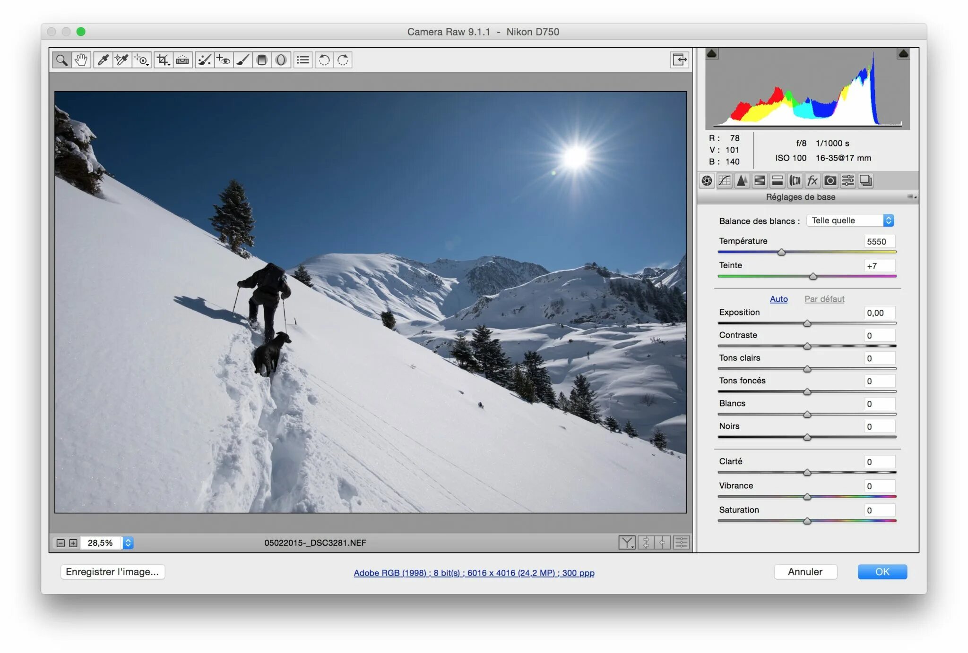
Task: Select the Adjustment Brush tool
Action: tap(242, 60)
